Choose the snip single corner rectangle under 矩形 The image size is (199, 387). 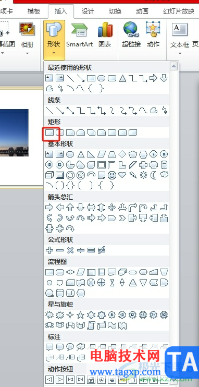[70, 133]
